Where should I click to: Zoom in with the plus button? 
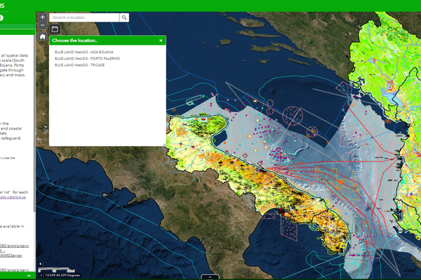coord(42,17)
